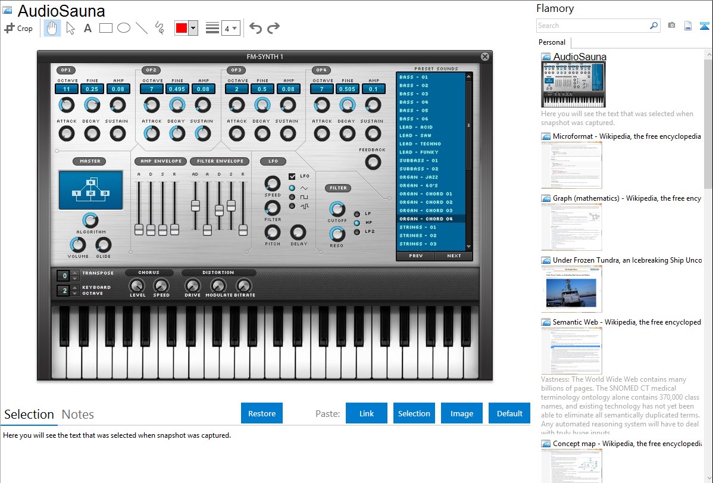Select the Crop tool
713x483 pixels.
[x=18, y=28]
